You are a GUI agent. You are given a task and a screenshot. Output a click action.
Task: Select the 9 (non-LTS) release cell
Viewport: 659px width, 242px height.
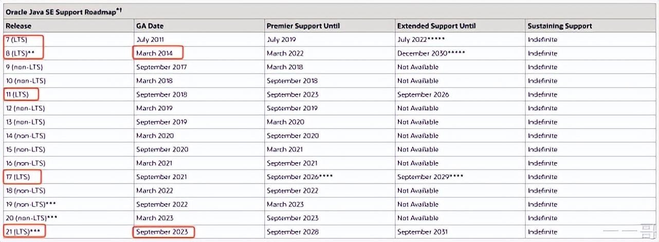point(25,67)
